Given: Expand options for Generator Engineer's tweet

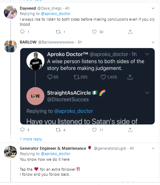Looking at the screenshot, I should point(153,148).
